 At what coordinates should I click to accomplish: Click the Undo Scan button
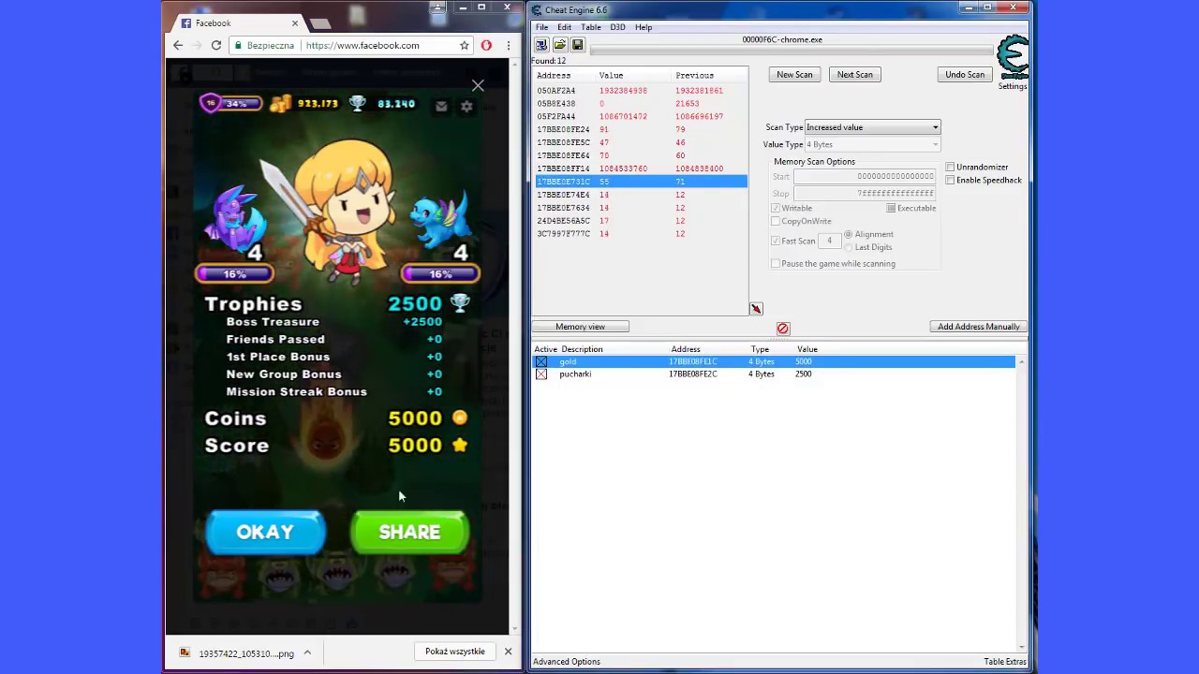965,75
